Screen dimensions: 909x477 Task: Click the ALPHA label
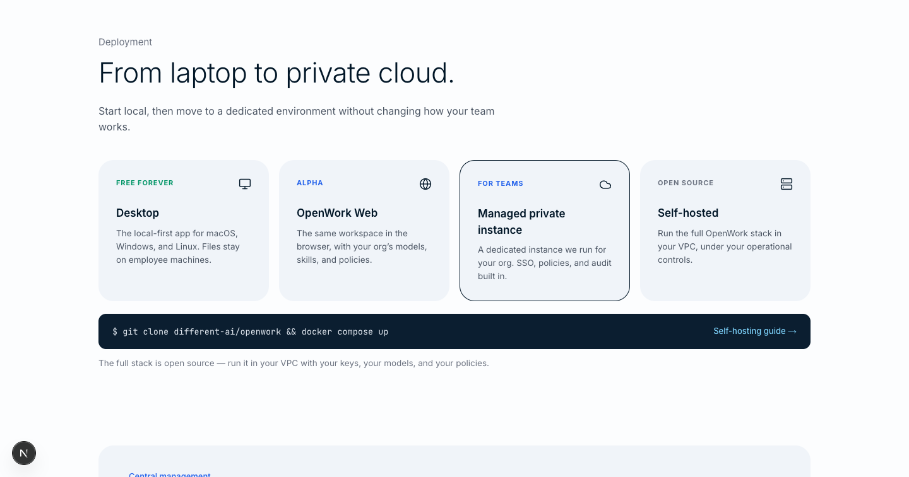(310, 183)
